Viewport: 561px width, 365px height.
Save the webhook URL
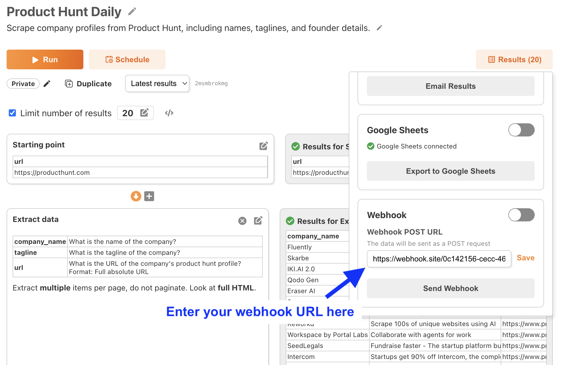pos(526,258)
